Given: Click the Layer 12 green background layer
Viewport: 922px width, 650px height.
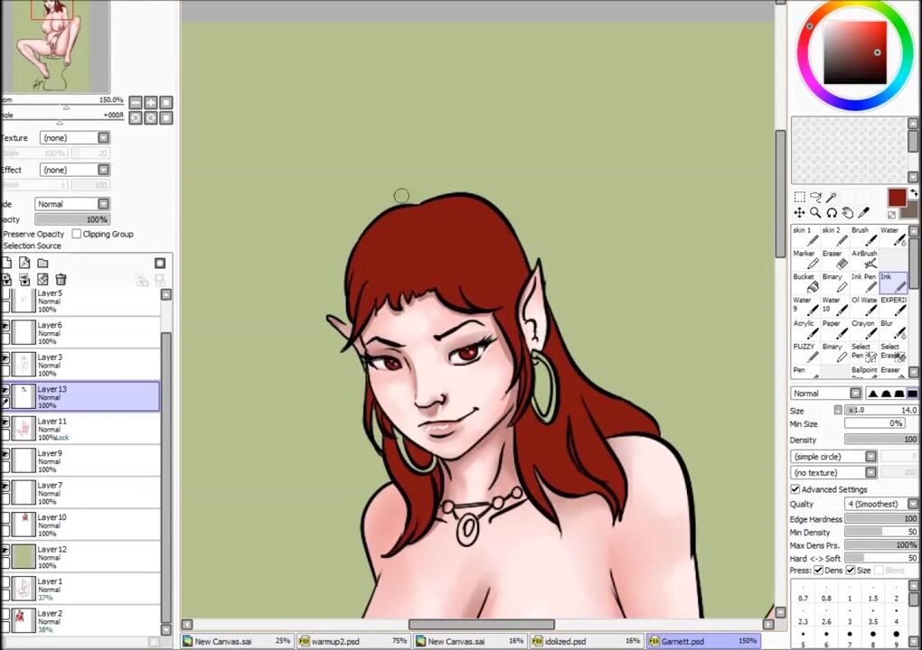Looking at the screenshot, I should click(x=81, y=557).
